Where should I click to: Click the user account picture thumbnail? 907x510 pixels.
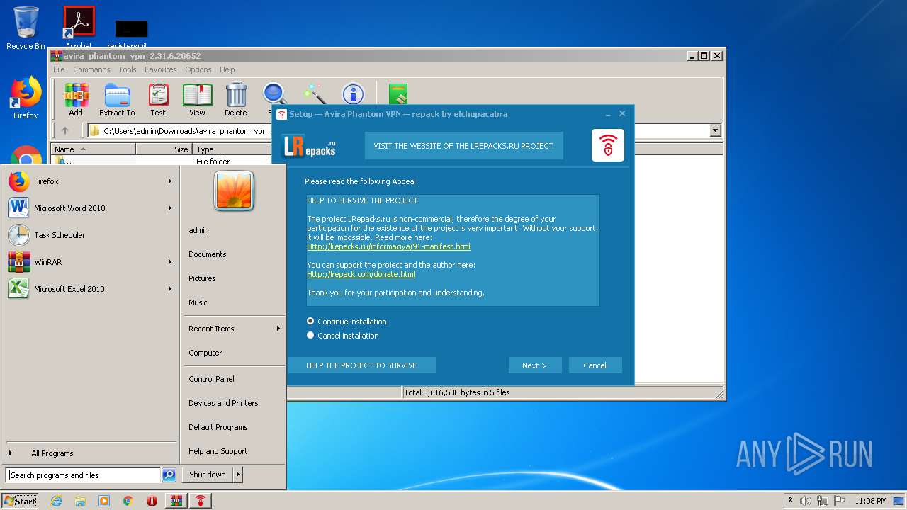[x=234, y=191]
